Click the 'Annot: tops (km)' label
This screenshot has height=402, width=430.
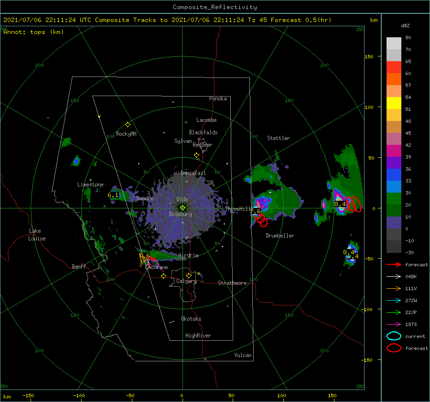33,32
